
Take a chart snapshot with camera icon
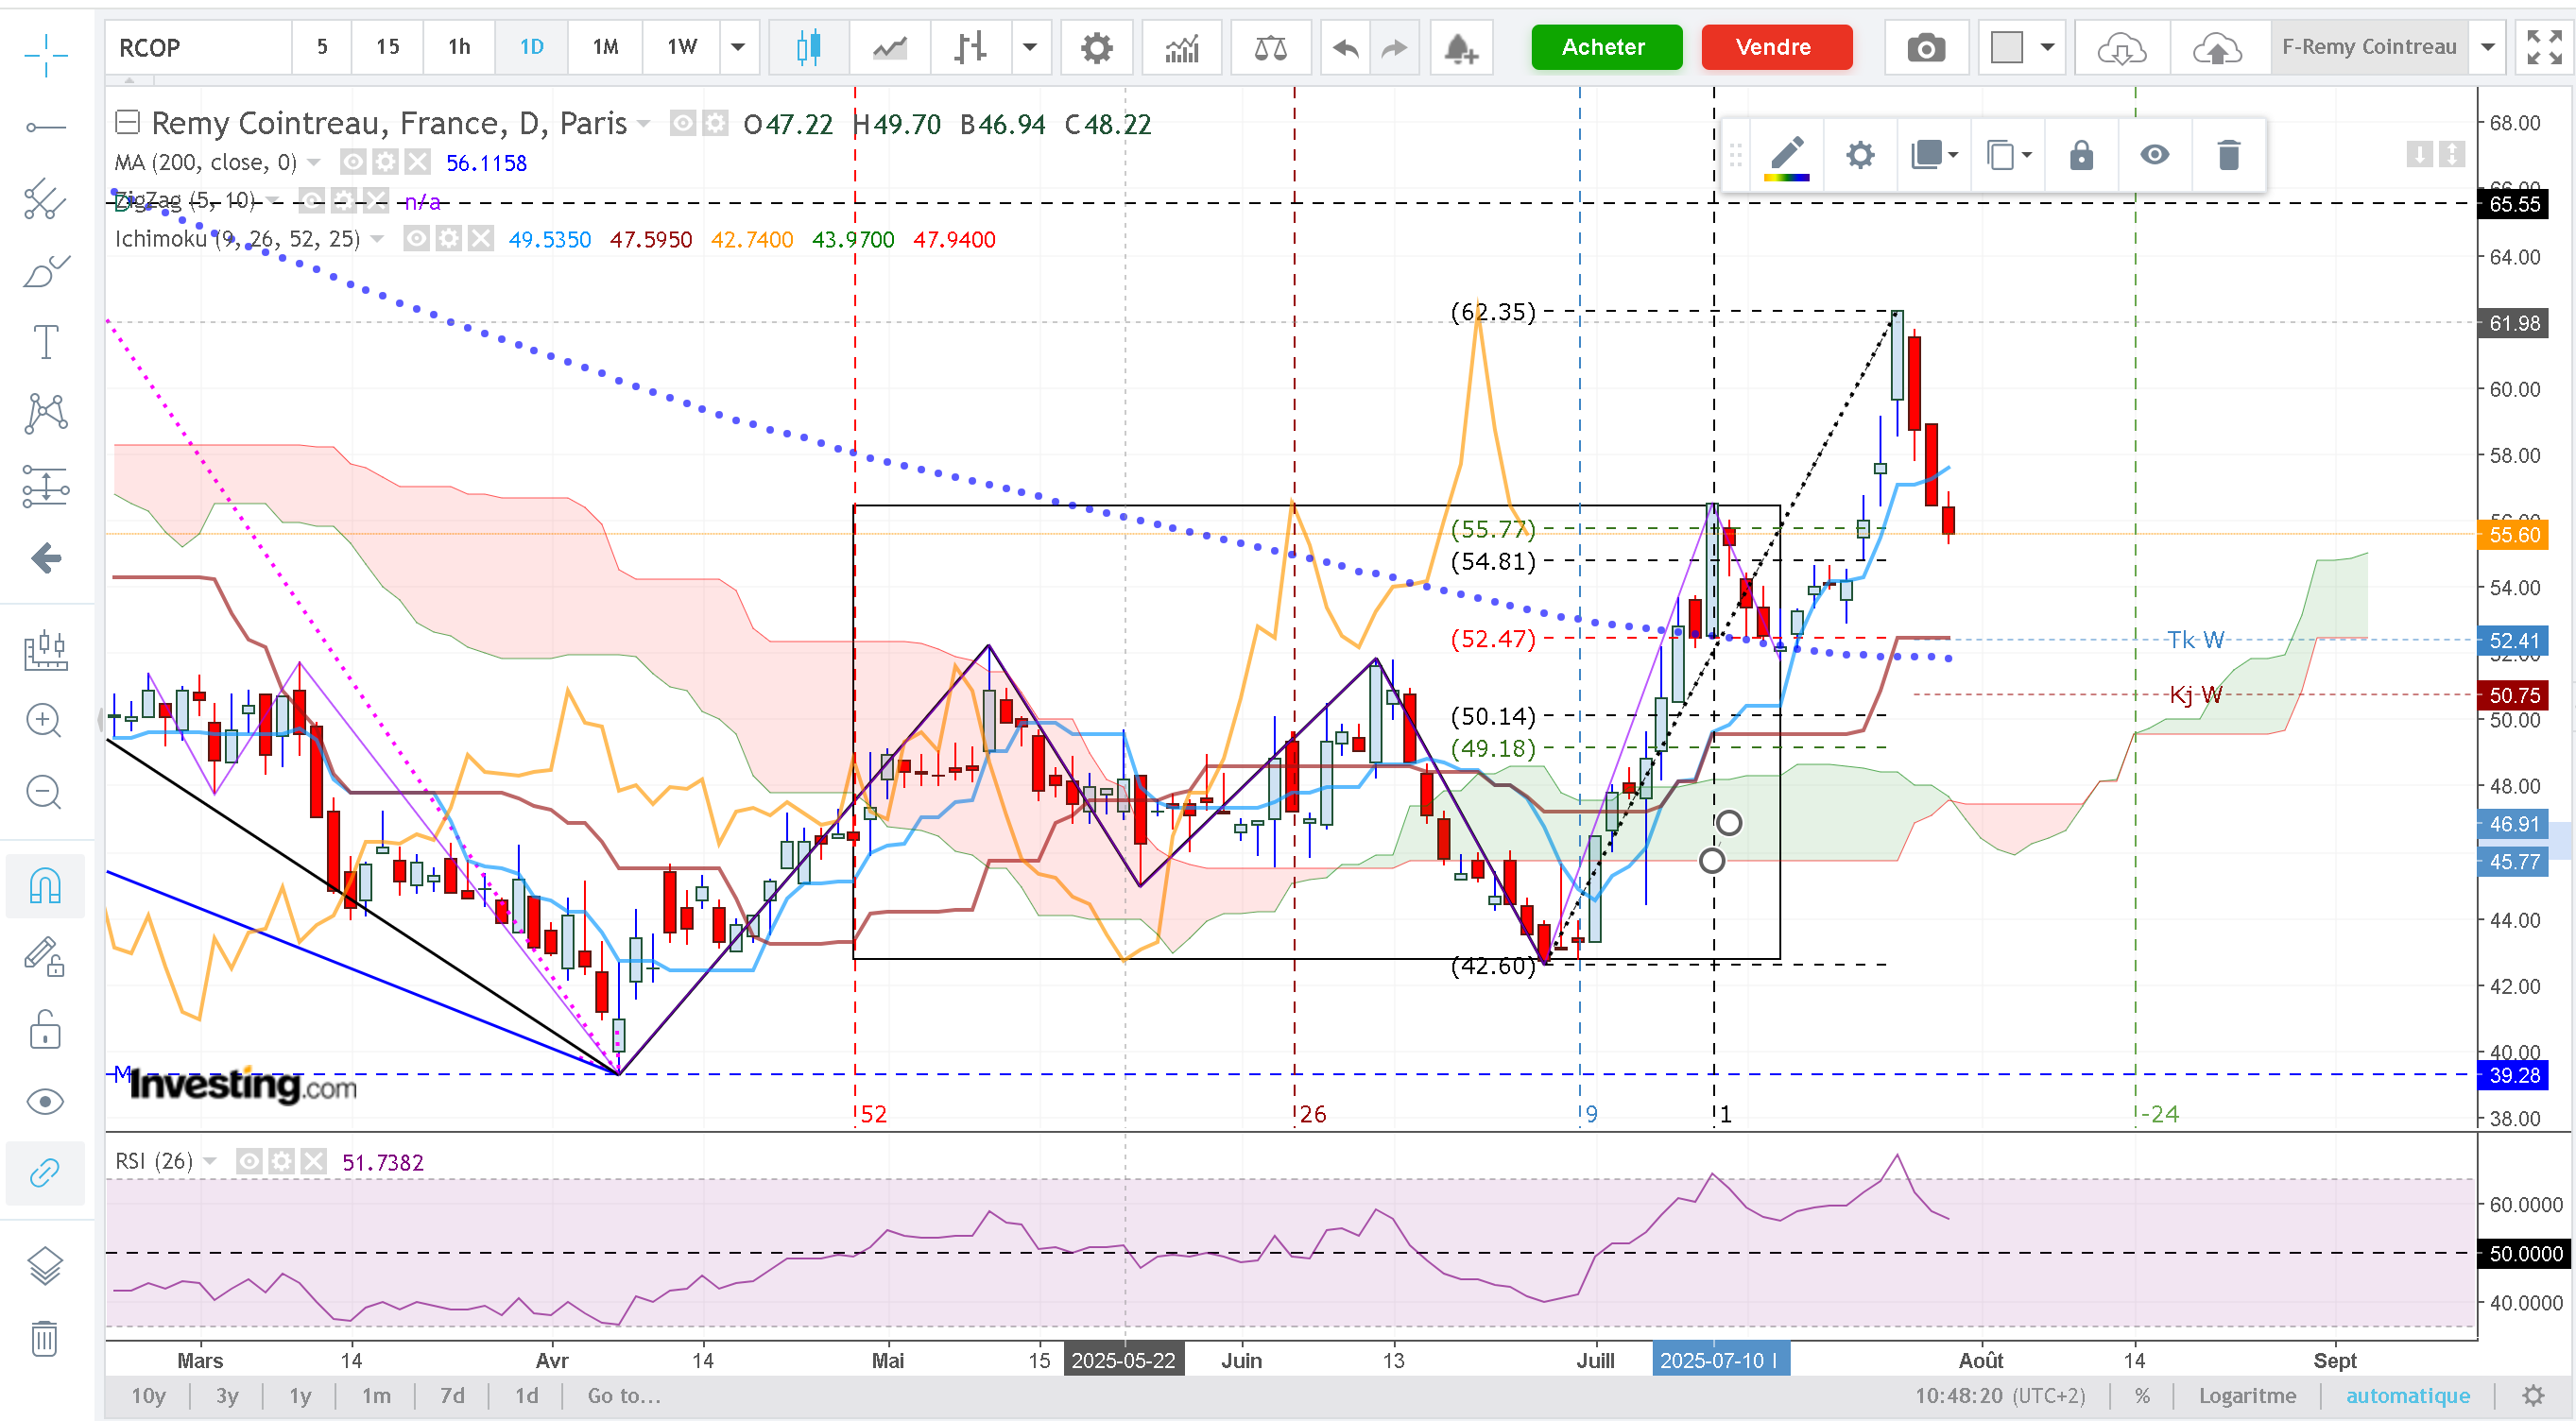tap(1925, 47)
